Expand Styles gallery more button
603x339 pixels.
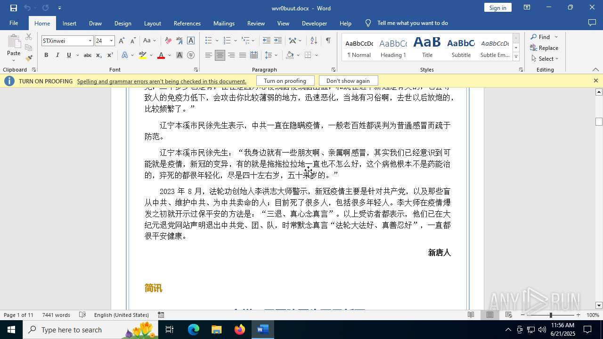[516, 57]
